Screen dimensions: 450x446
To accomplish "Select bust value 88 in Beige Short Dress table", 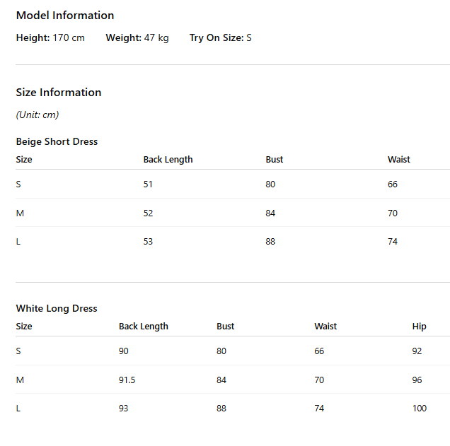I will 270,242.
